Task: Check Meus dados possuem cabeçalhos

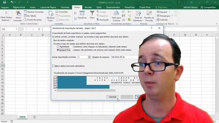Action: [x=53, y=66]
